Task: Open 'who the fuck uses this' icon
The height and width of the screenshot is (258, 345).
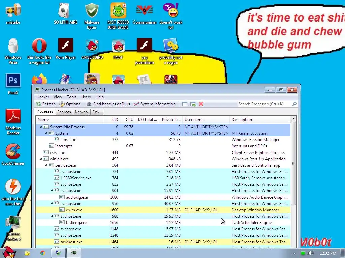Action: click(13, 192)
